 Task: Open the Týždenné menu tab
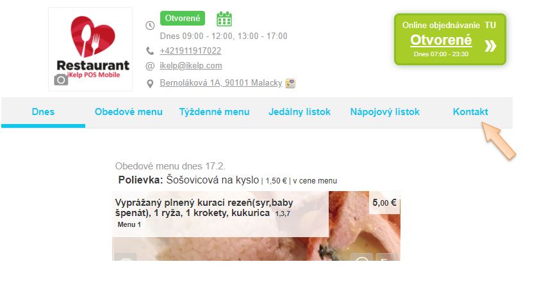[x=214, y=112]
